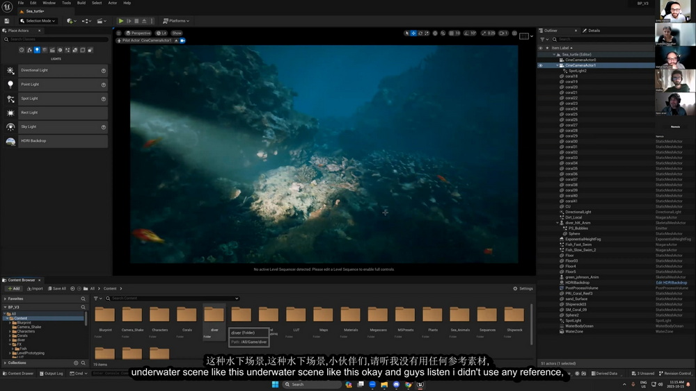This screenshot has height=391, width=696.
Task: Open the Build menu
Action: (x=81, y=3)
